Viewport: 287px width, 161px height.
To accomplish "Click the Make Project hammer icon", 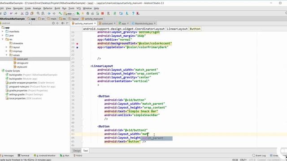I will pos(60,13).
